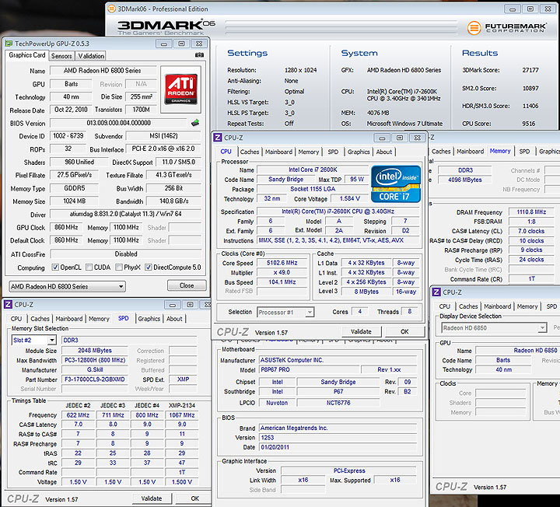Switch to the Validation tab in GPU-Z
560x507 pixels.
(91, 56)
